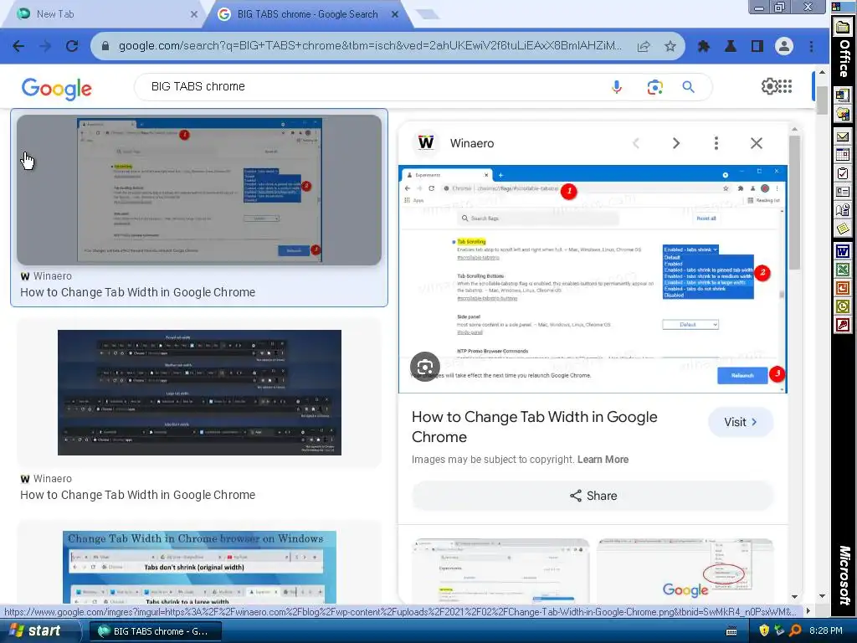Toggle the Chrome side panel
The image size is (857, 643).
pos(757,47)
